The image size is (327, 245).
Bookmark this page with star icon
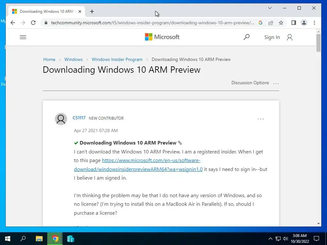pyautogui.click(x=281, y=23)
